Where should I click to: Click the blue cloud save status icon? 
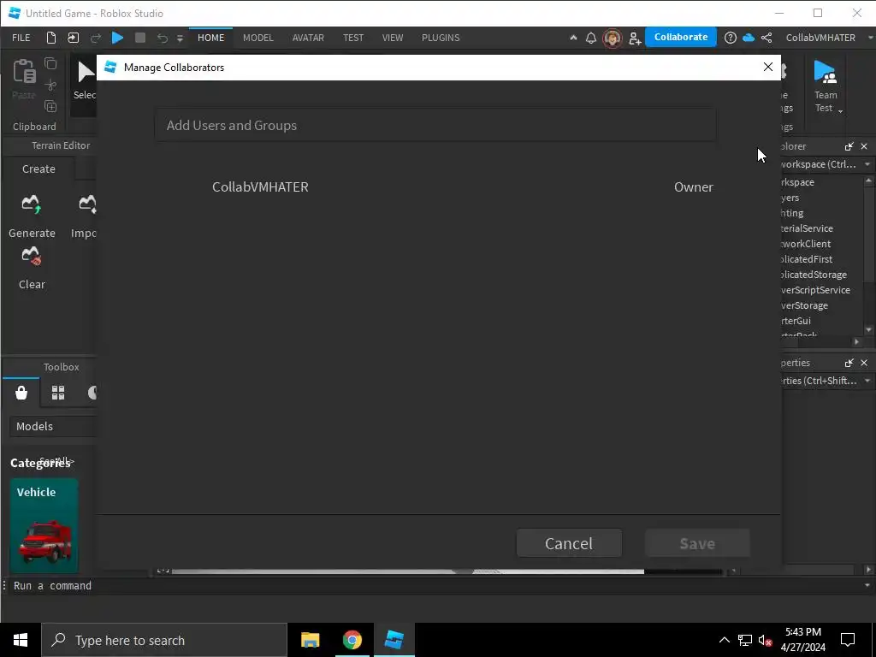tap(749, 38)
